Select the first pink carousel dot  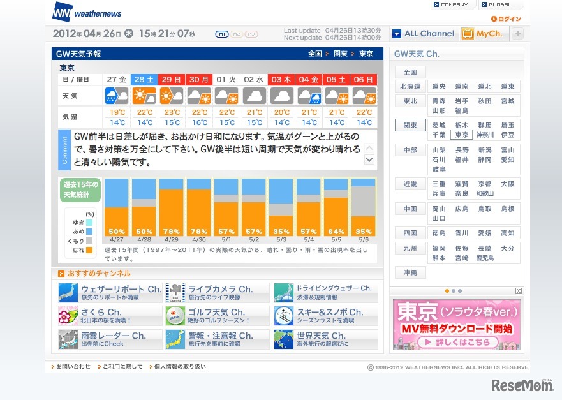tap(447, 290)
